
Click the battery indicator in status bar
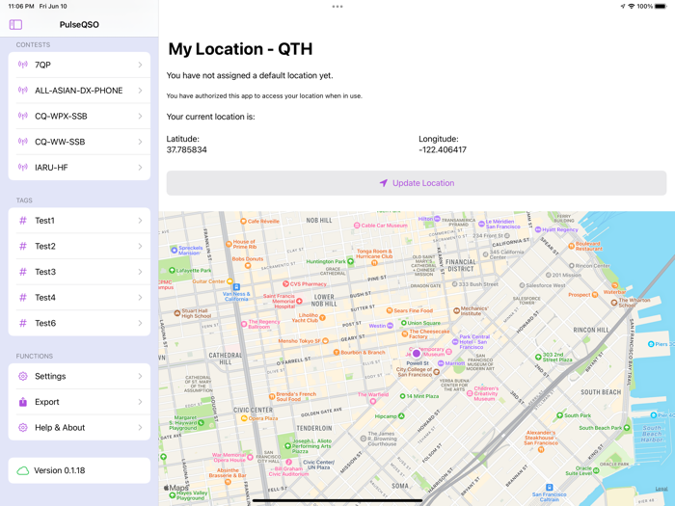pyautogui.click(x=661, y=7)
